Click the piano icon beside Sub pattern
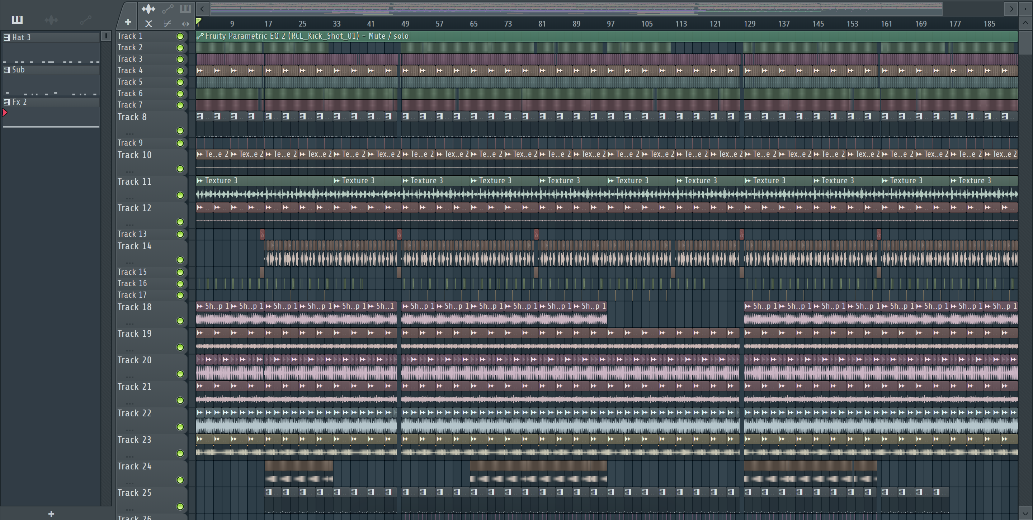 [x=7, y=70]
